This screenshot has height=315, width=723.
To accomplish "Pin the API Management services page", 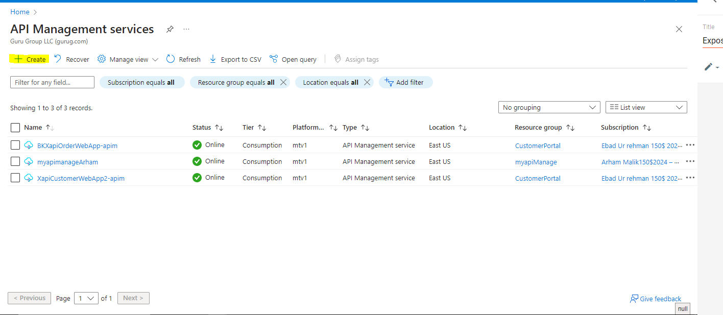I will 170,30.
